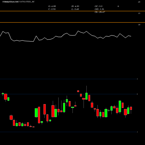Viewport: 145px width, 145px height.
Task: Click the NATNLSTEEL_BE chart title
Action: (18, 2)
